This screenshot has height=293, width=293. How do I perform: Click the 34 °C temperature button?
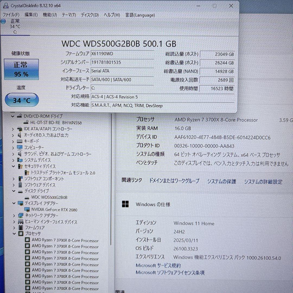(22, 100)
